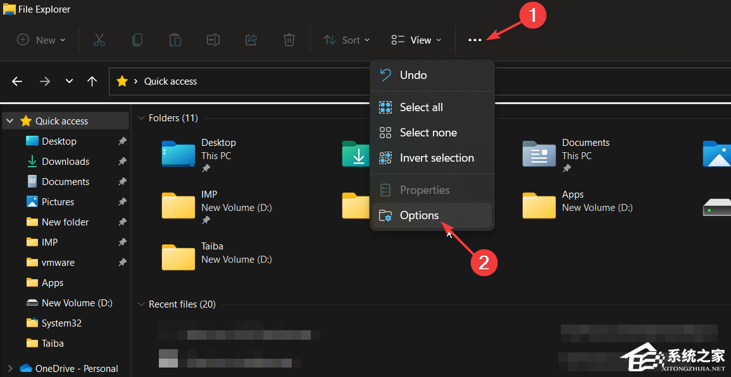Open the three-dot See more menu
Screen dimensions: 731x377
tap(475, 40)
